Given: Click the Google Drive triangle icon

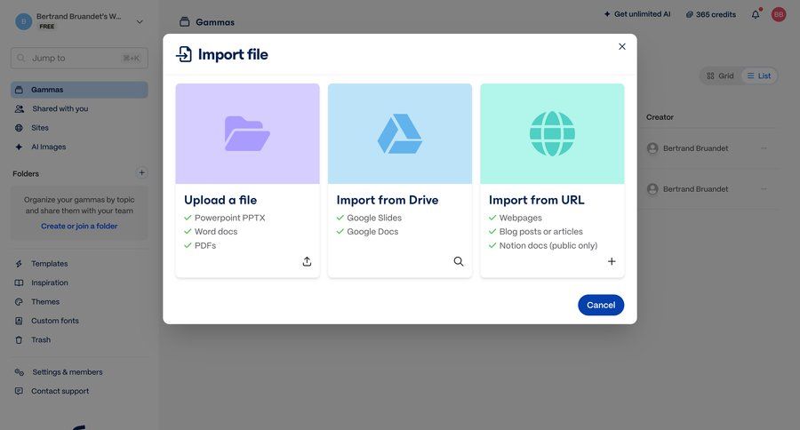Looking at the screenshot, I should (399, 133).
